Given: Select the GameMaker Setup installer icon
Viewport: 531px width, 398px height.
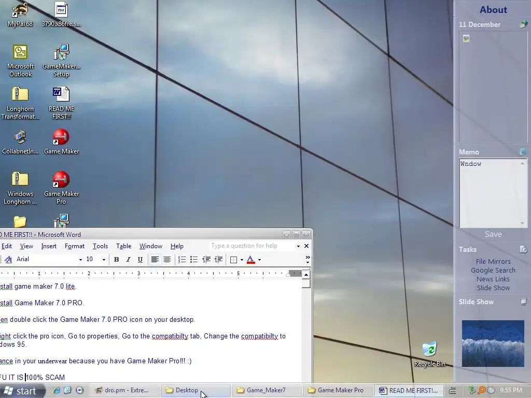Looking at the screenshot, I should (x=61, y=61).
